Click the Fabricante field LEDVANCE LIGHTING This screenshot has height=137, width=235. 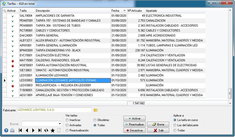pos(54,110)
